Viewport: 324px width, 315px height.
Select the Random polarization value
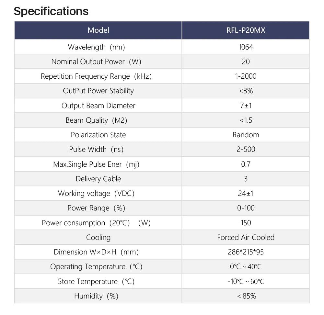pos(246,135)
